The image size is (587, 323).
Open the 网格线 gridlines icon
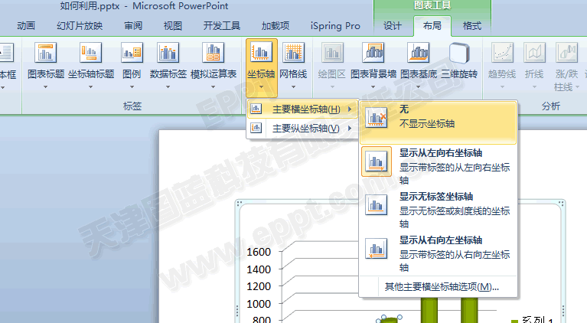pyautogui.click(x=293, y=52)
